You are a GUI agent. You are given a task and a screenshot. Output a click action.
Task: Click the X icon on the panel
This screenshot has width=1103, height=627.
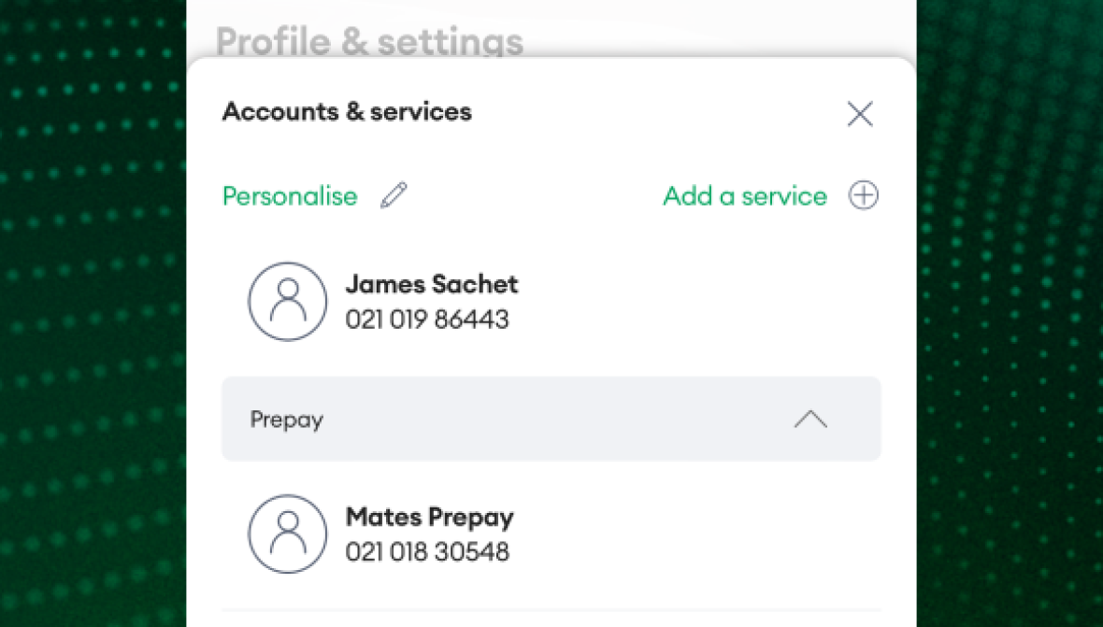click(859, 113)
